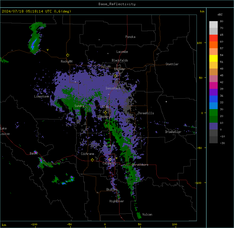Click the Sundre map label

tap(79, 106)
